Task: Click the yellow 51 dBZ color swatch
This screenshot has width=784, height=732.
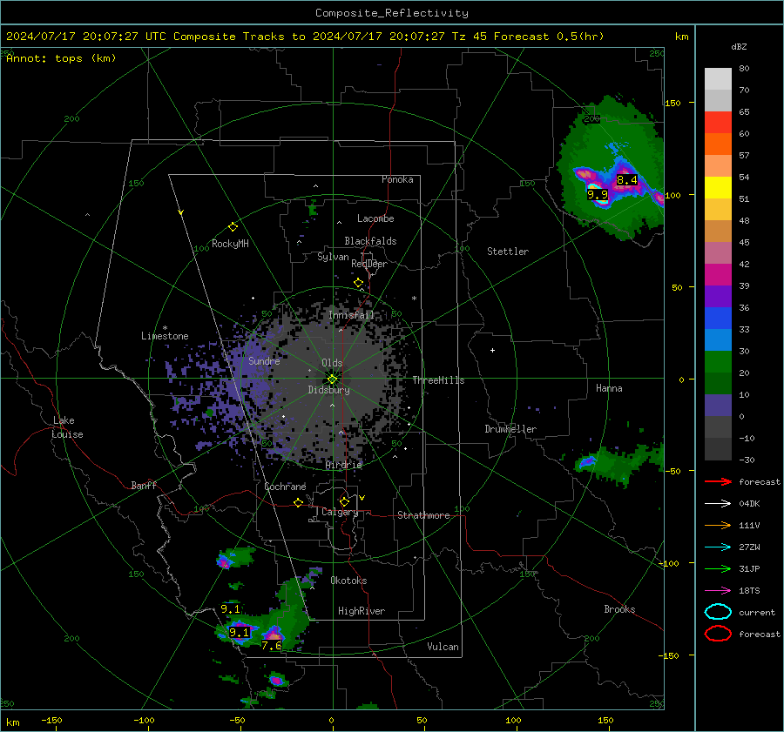Action: (x=718, y=188)
